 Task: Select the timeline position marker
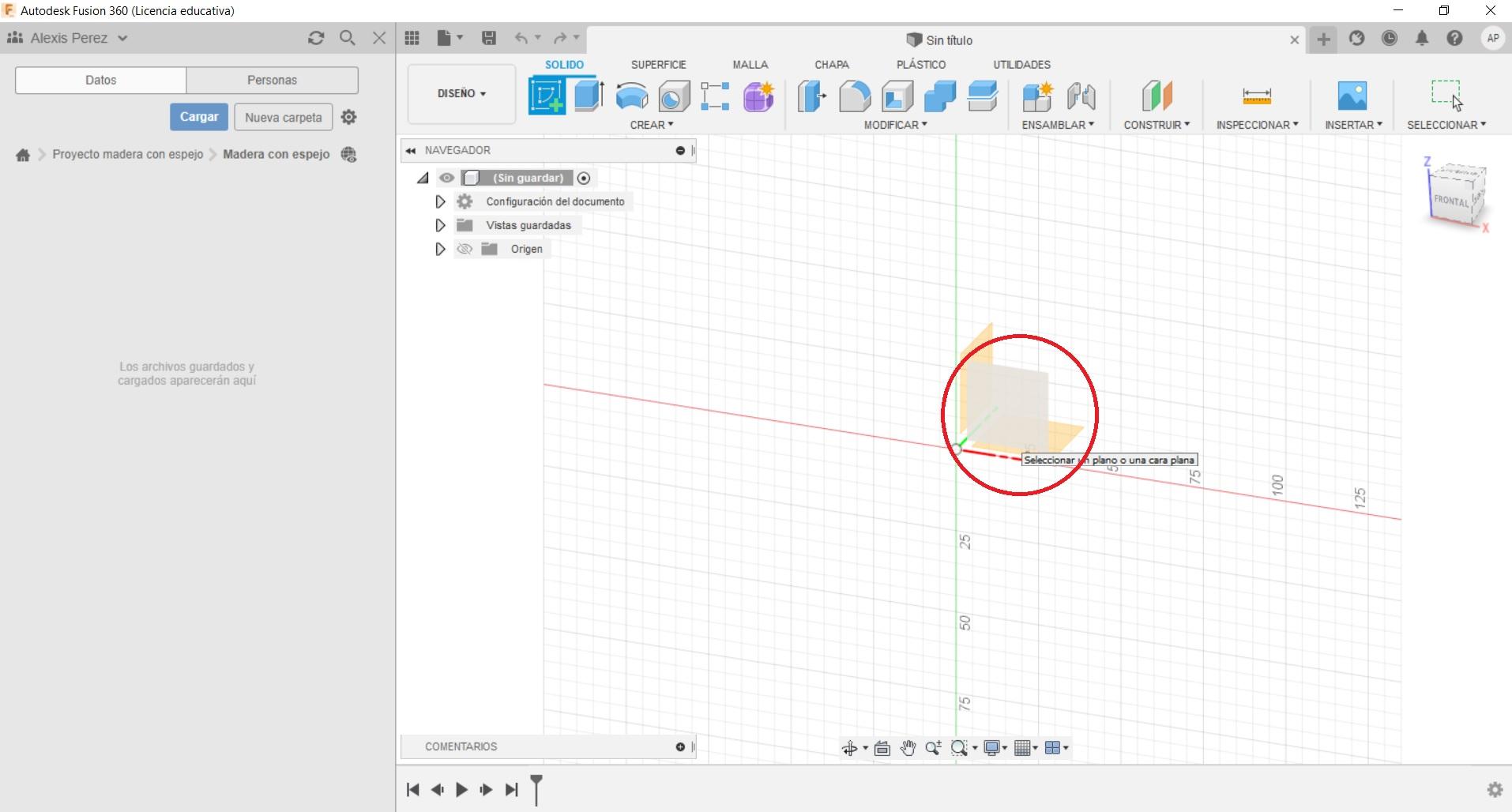(x=536, y=789)
